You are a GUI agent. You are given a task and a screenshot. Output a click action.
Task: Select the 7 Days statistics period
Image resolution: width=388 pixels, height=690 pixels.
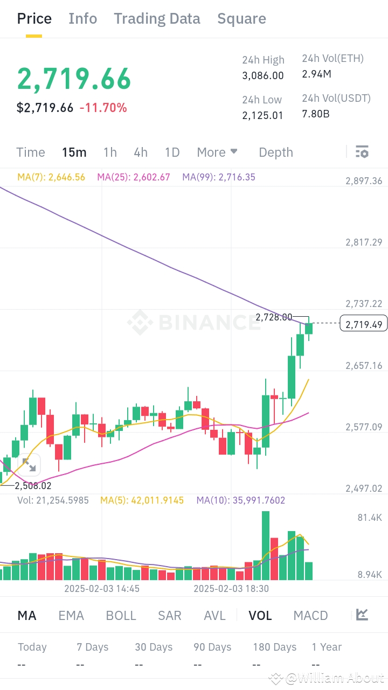pyautogui.click(x=92, y=647)
